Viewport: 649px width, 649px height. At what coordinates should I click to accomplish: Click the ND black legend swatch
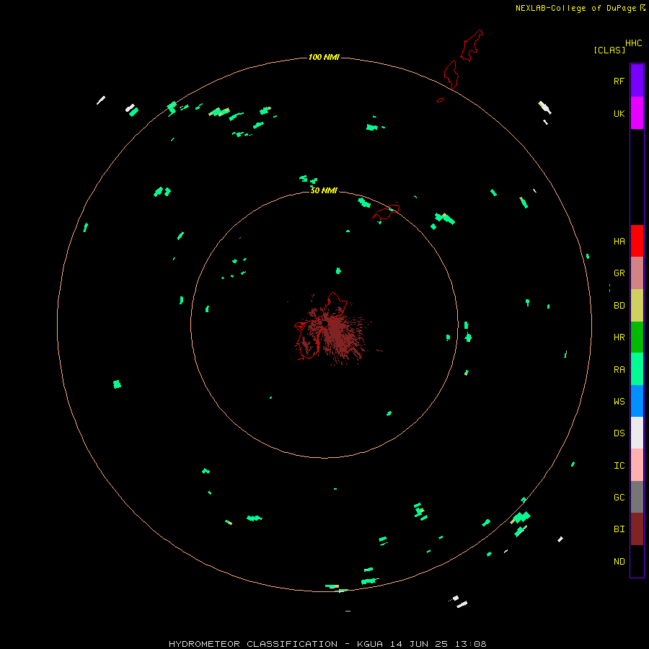637,561
